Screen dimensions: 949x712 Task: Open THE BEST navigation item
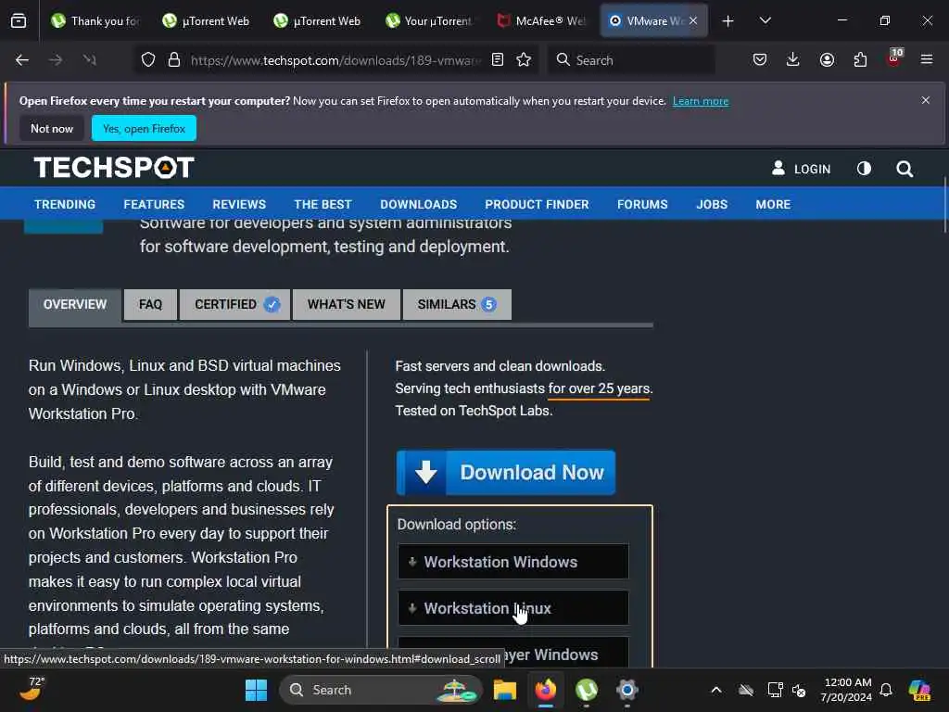pos(323,205)
